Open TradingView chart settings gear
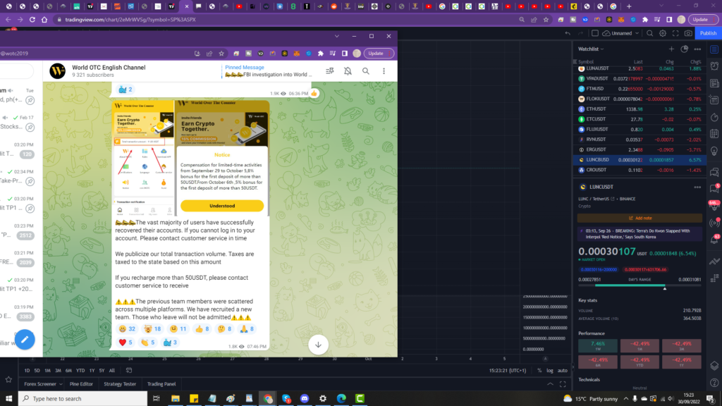Screen dimensions: 722x406 pyautogui.click(x=663, y=33)
